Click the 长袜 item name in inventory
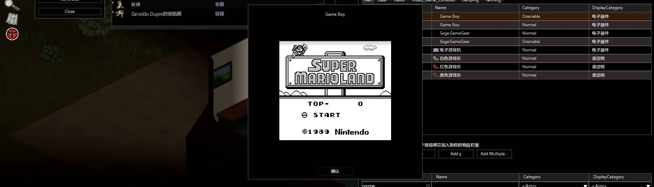The height and width of the screenshot is (187, 654). point(136,5)
